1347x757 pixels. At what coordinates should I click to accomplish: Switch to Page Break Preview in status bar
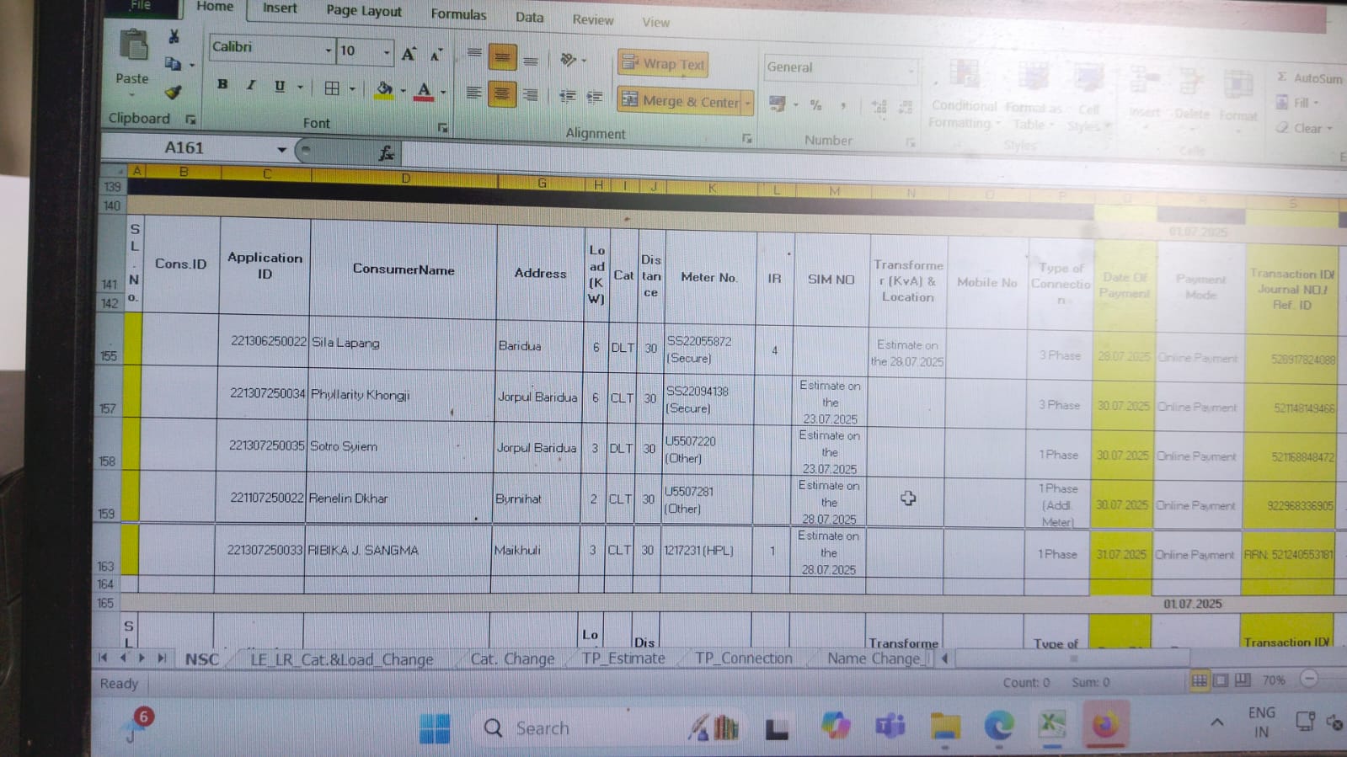coord(1243,680)
